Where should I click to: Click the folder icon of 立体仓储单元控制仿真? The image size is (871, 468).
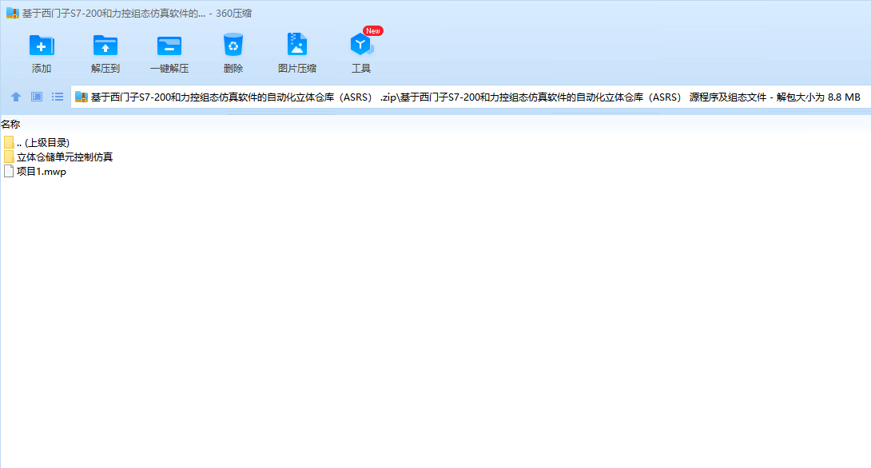tap(8, 157)
